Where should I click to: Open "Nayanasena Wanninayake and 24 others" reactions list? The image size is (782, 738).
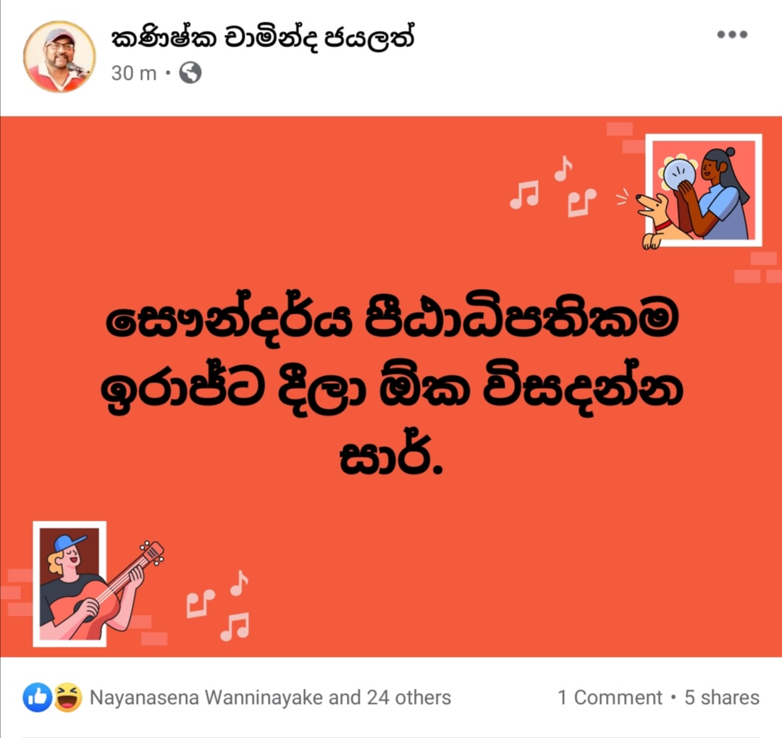click(x=270, y=697)
